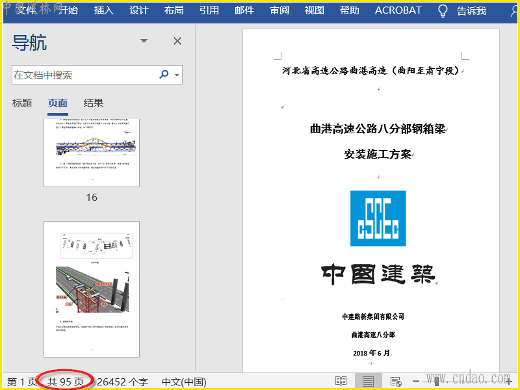Screen dimensions: 520x390
Task: Switch to the 引用 ribbon tab
Action: pyautogui.click(x=209, y=10)
